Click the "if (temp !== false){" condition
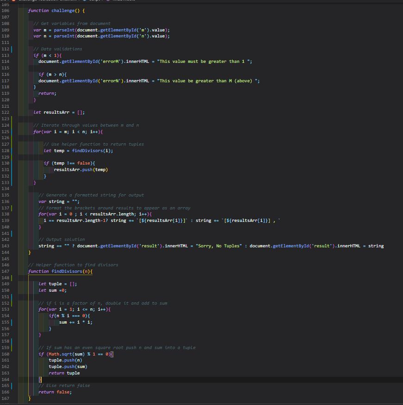Image resolution: width=403 pixels, height=405 pixels. tap(69, 163)
